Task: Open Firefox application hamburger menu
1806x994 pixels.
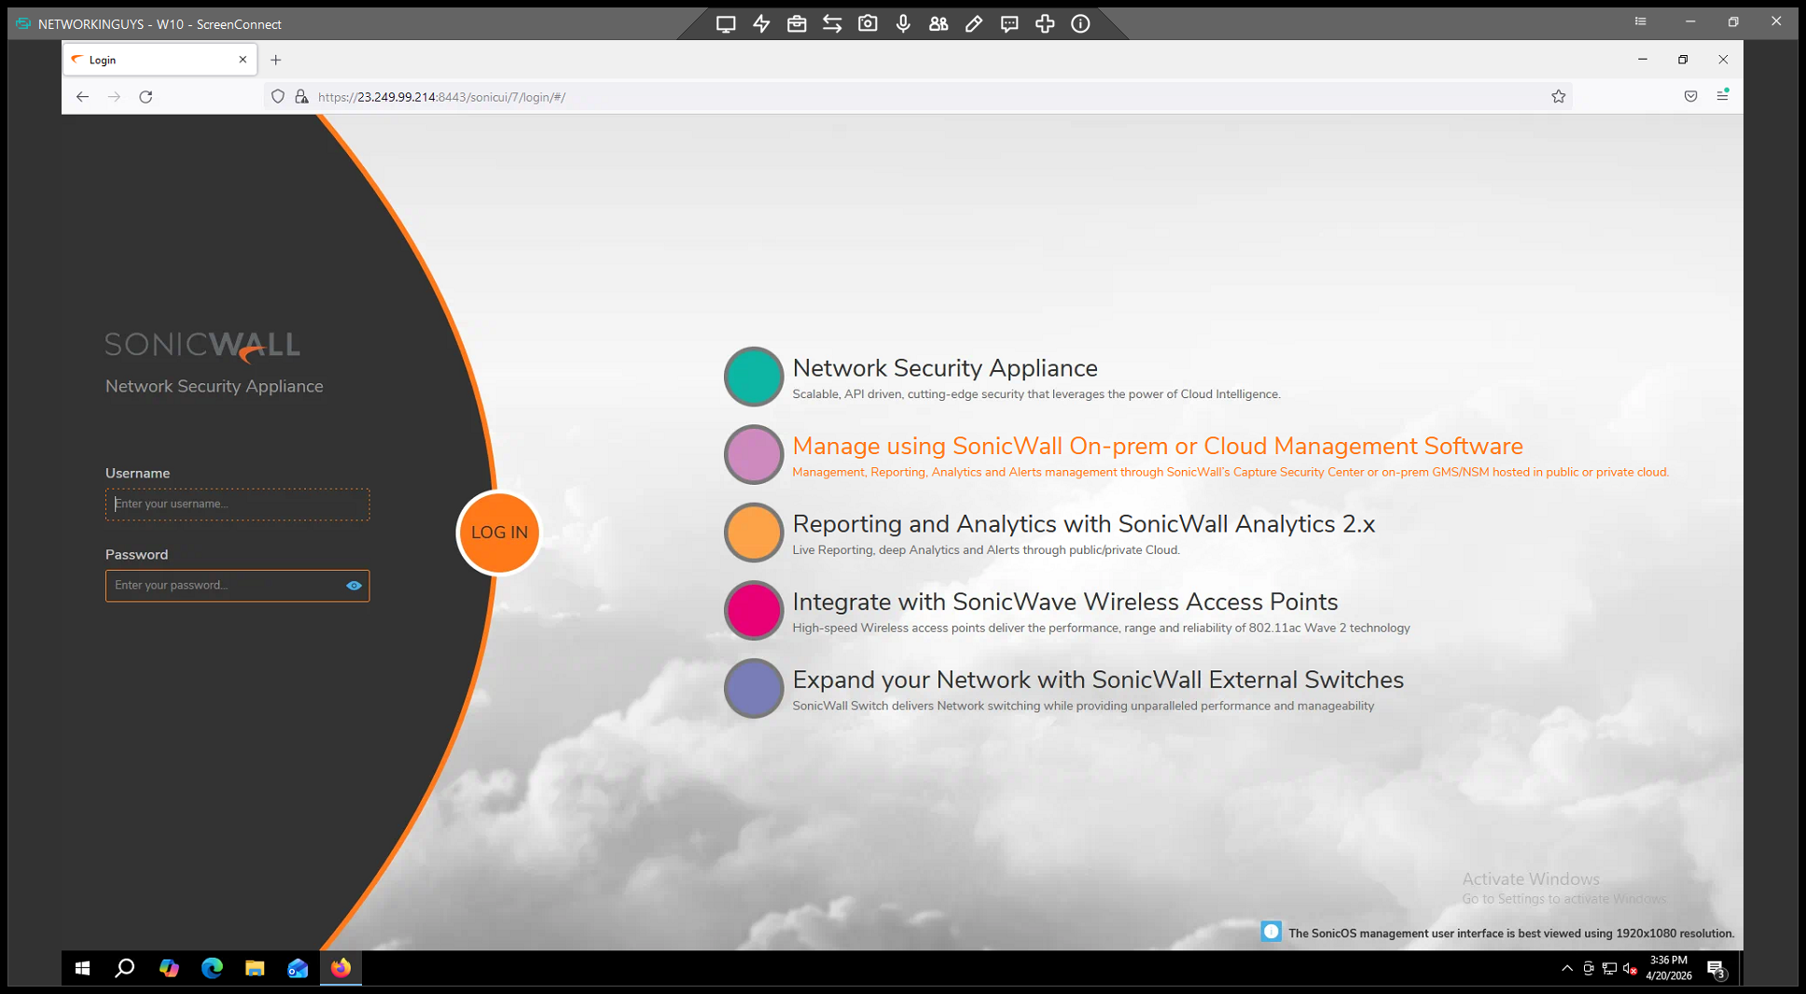Action: coord(1722,96)
